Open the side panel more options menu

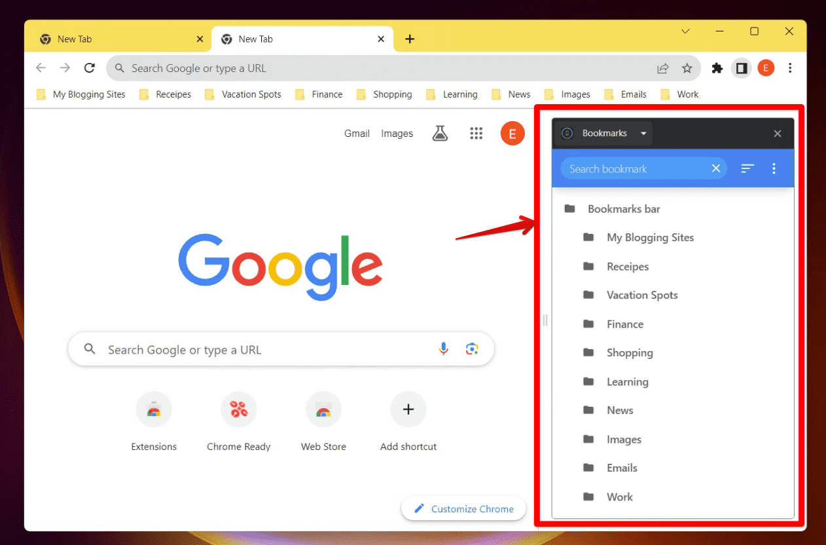[774, 169]
